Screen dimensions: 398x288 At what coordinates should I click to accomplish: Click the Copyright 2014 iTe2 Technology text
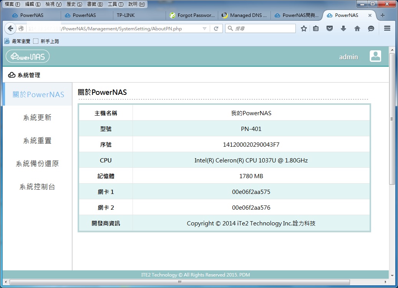pyautogui.click(x=251, y=223)
